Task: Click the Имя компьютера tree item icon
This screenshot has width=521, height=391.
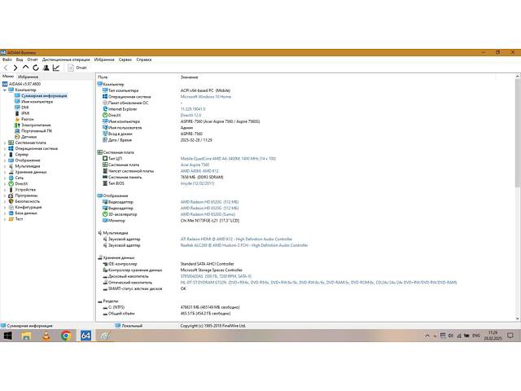Action: 17,102
